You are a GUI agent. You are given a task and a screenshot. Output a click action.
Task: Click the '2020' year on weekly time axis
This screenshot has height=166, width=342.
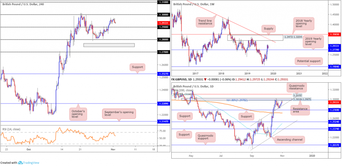pyautogui.click(x=273, y=73)
